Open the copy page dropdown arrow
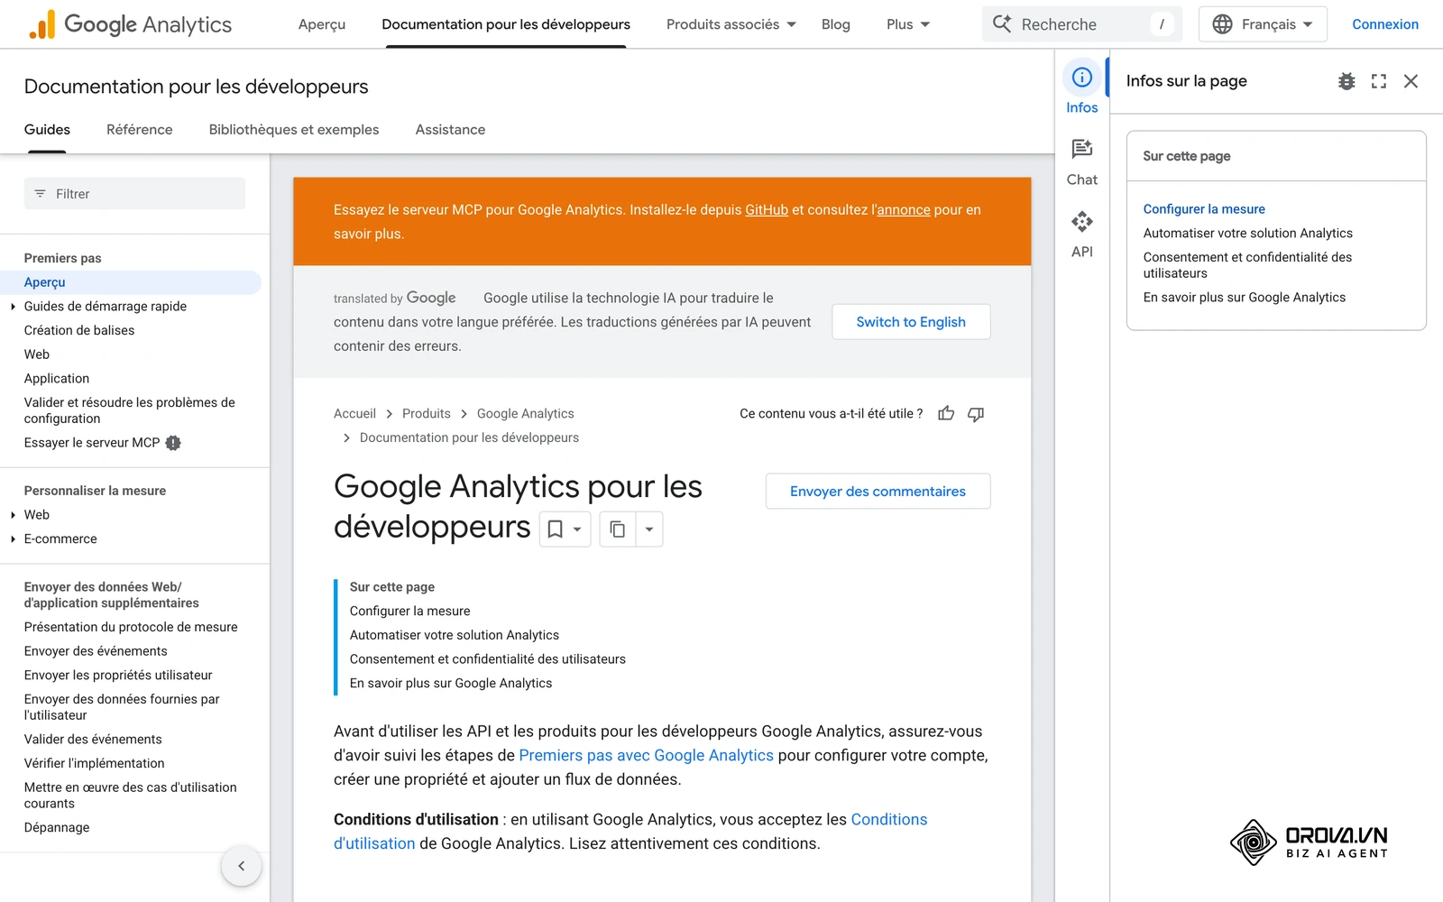This screenshot has width=1443, height=902. 649,529
